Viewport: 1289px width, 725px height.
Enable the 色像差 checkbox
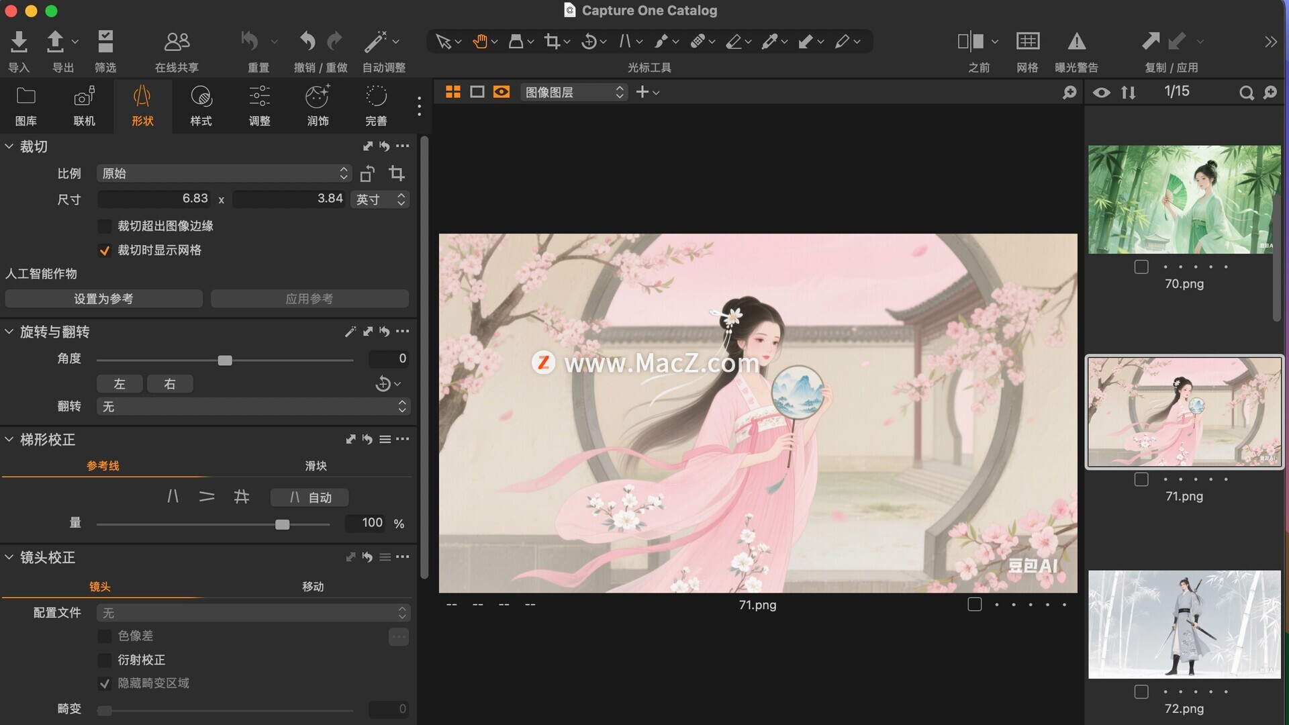point(105,636)
